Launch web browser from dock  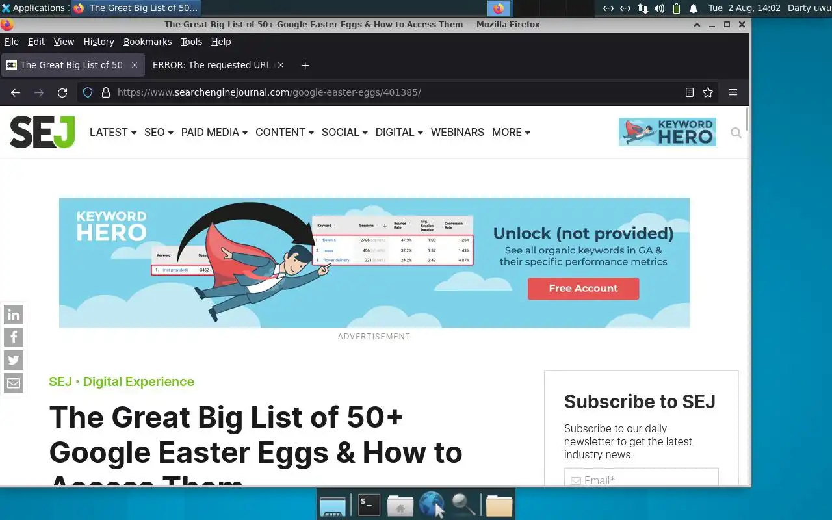[432, 504]
